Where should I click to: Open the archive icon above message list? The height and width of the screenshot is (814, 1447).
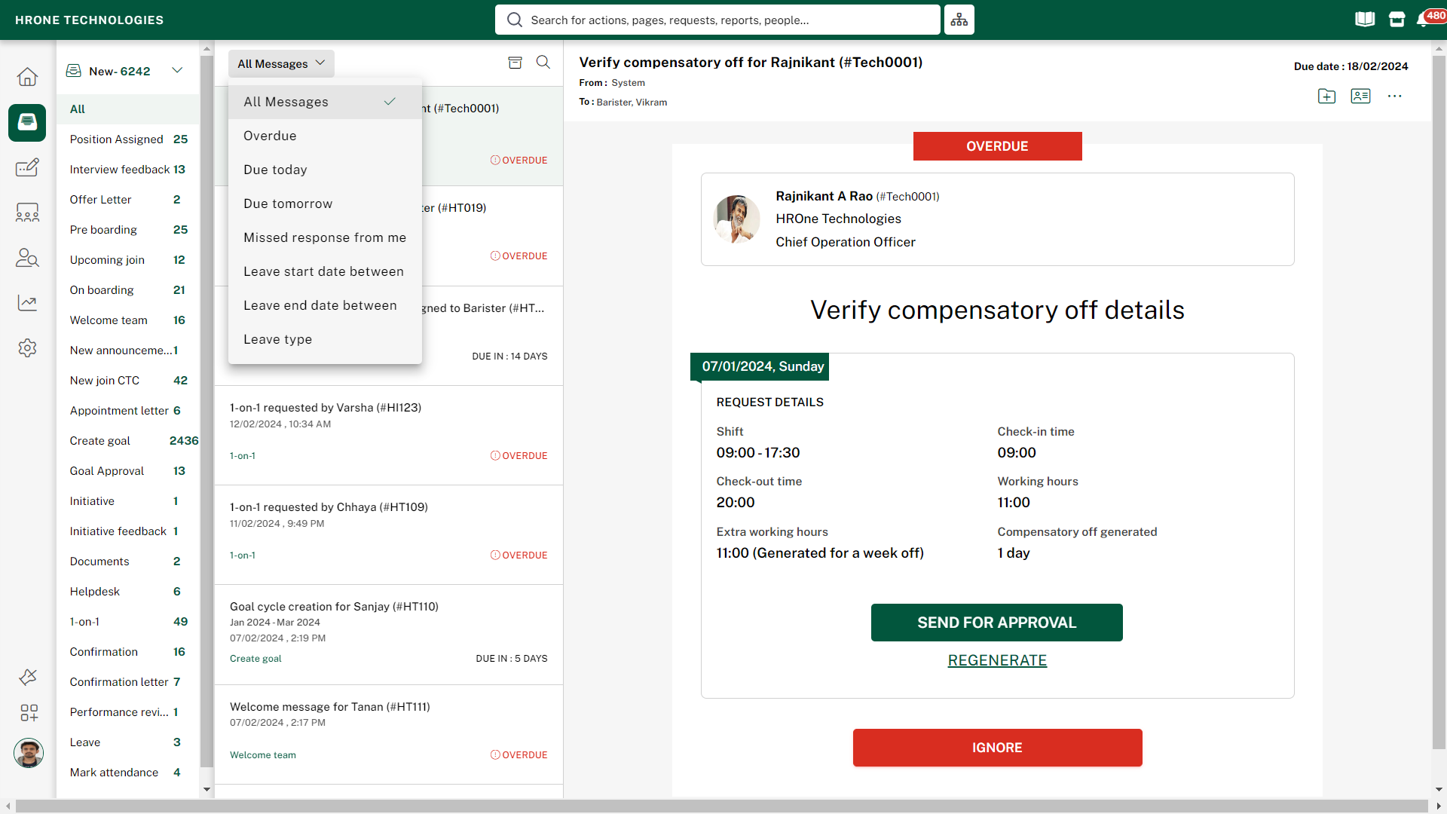515,63
